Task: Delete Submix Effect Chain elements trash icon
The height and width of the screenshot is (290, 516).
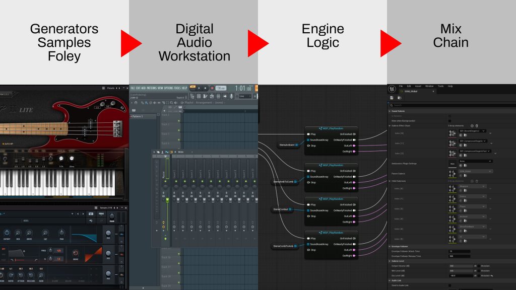Action: [477, 125]
